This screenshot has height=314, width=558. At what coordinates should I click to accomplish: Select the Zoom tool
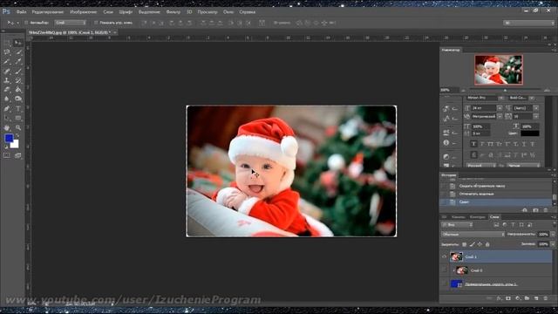[x=18, y=127]
